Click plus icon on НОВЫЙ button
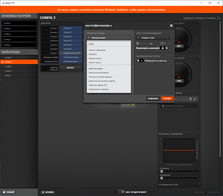The width and height of the screenshot is (223, 196). click(4, 192)
